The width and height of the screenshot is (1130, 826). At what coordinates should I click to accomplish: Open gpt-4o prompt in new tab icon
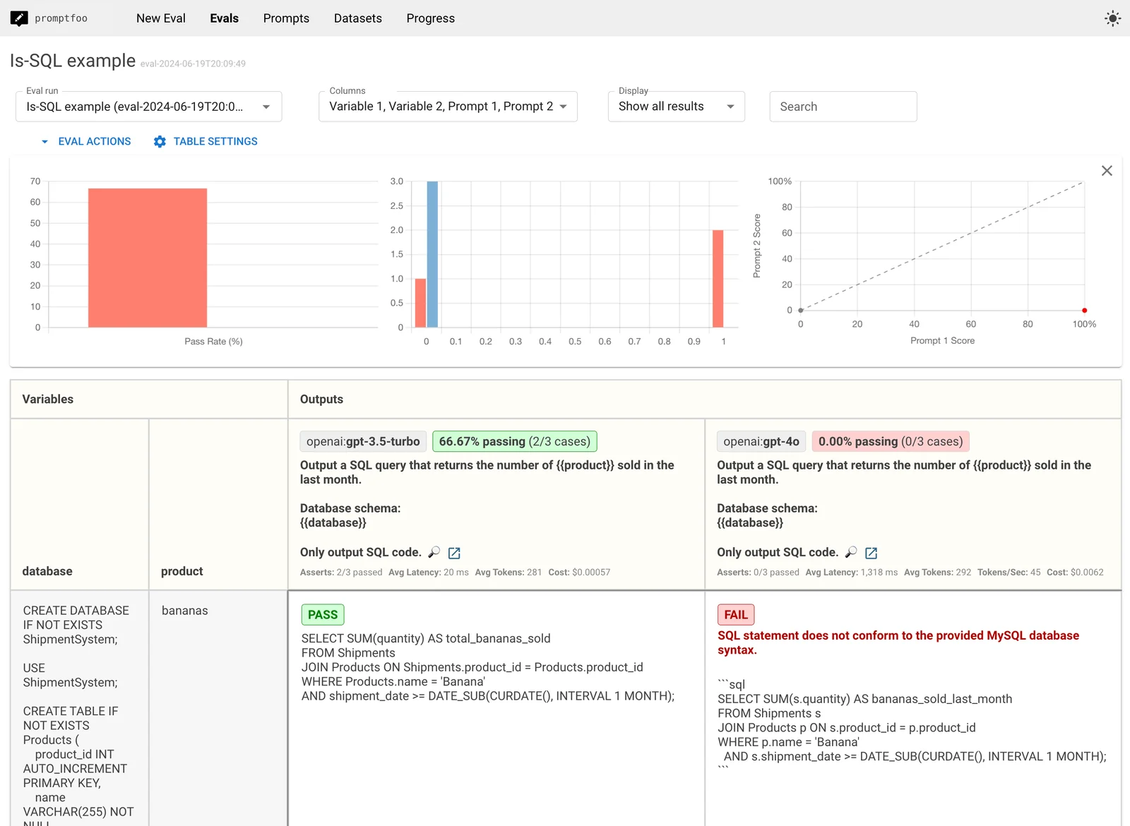pos(872,553)
